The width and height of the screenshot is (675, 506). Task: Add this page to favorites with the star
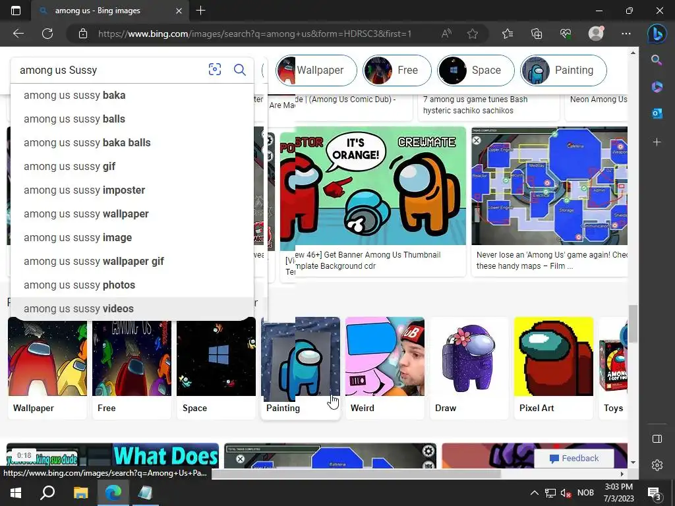click(473, 34)
